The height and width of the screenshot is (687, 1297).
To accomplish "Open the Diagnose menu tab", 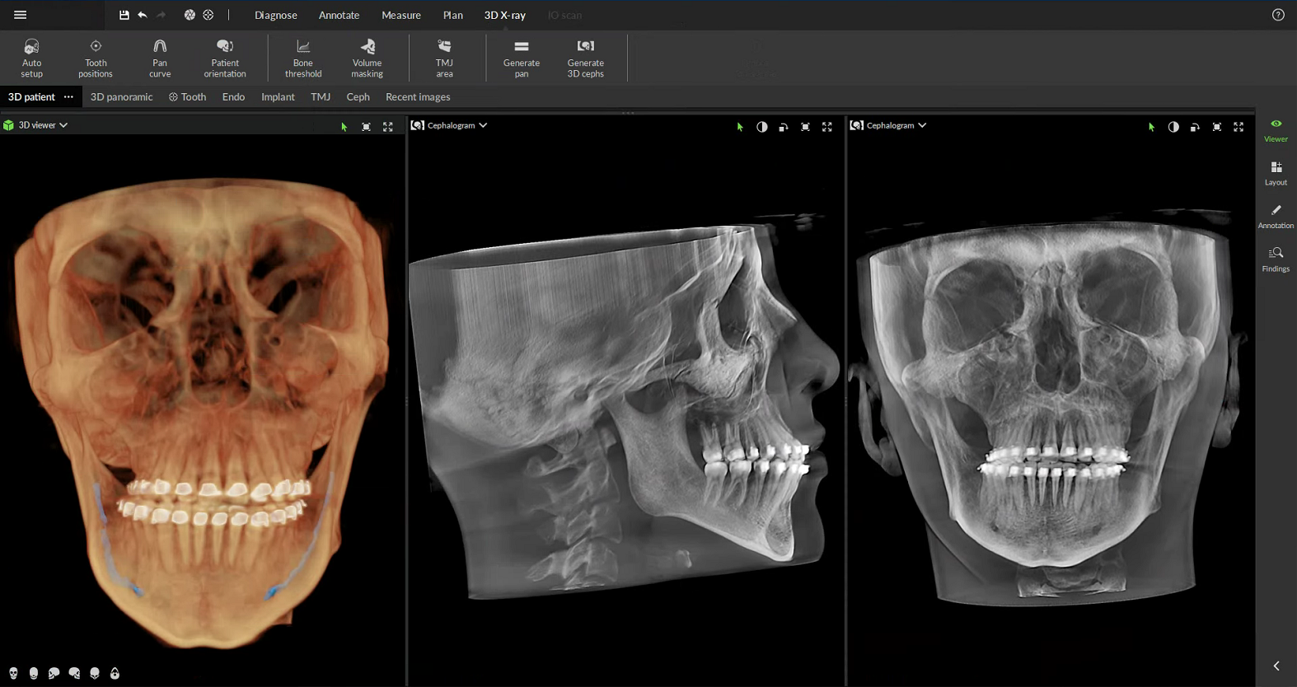I will pyautogui.click(x=276, y=15).
